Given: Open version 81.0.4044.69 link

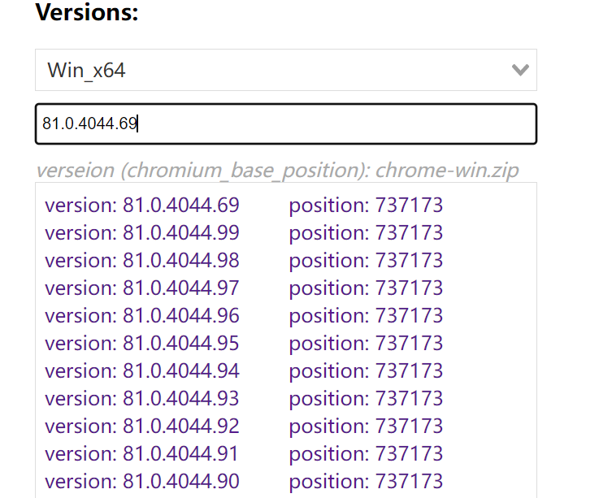Looking at the screenshot, I should pos(142,205).
